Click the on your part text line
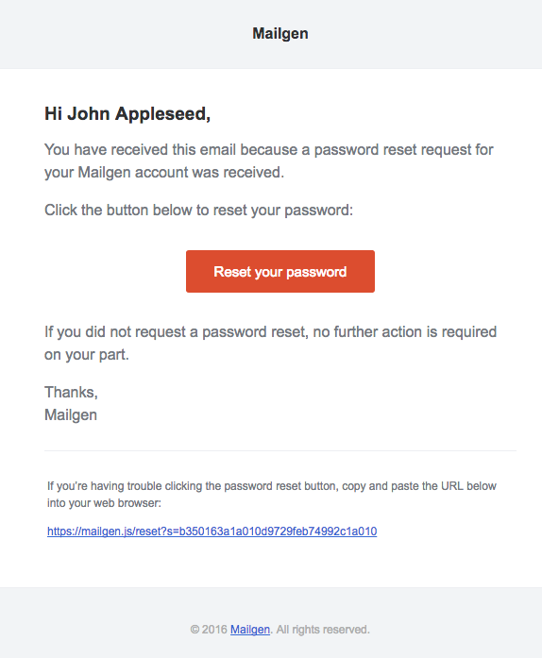 click(87, 355)
